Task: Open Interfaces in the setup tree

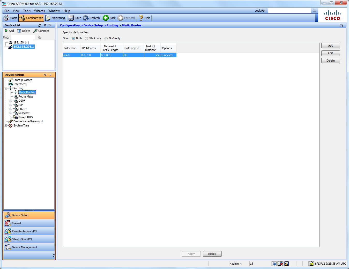Action: pyautogui.click(x=20, y=84)
